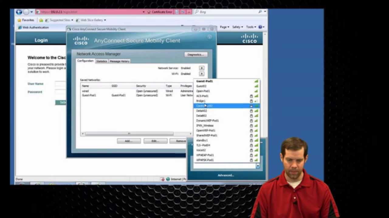
Task: Click the add-to-favorites star icon
Action: point(41,20)
